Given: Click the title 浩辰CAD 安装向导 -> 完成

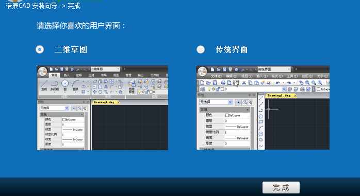Looking at the screenshot, I should pyautogui.click(x=43, y=6).
